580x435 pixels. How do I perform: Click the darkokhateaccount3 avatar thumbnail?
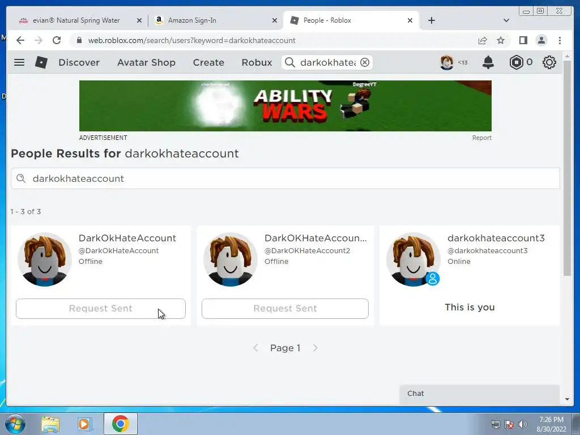click(413, 259)
